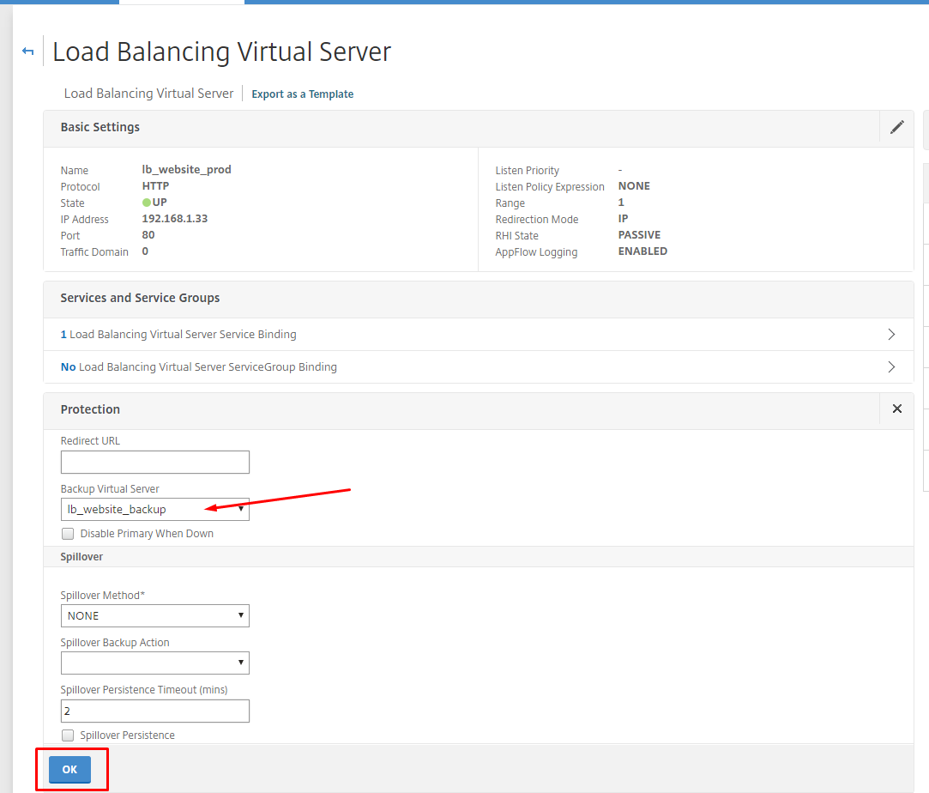Enable Disable Primary When Down checkbox
This screenshot has width=929, height=793.
tap(68, 534)
